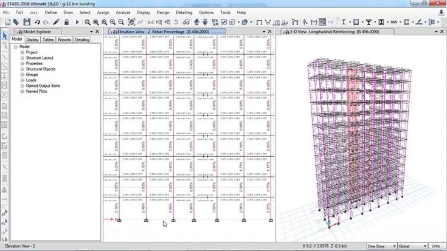
Task: Select the pointer tool in left toolbar
Action: [x=5, y=36]
